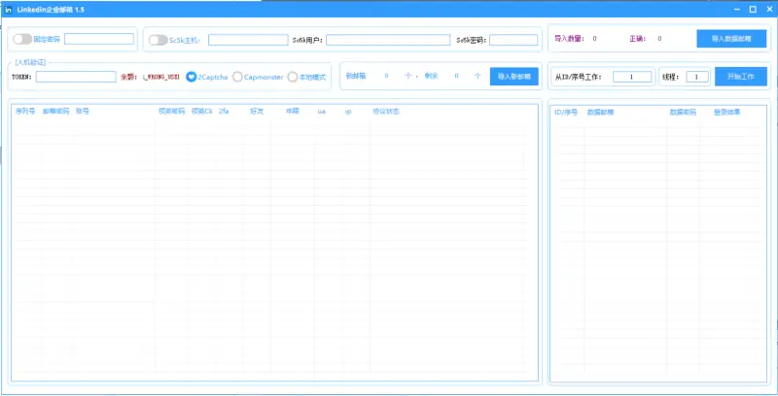Focus the TOKEN input field
Image resolution: width=778 pixels, height=396 pixels.
pyautogui.click(x=76, y=77)
